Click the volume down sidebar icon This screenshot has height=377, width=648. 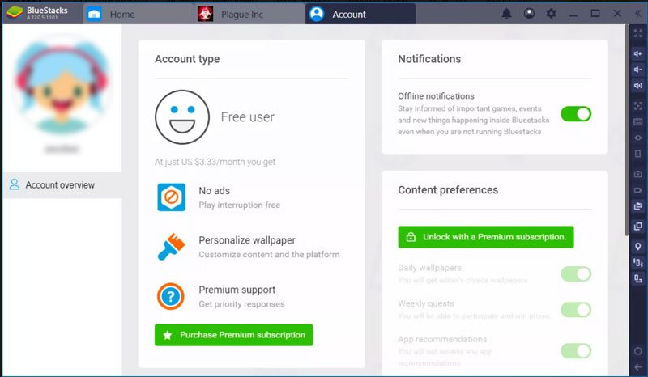point(638,70)
